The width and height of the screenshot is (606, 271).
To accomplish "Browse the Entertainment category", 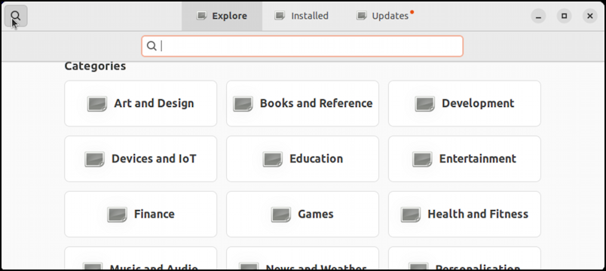I will (x=464, y=159).
